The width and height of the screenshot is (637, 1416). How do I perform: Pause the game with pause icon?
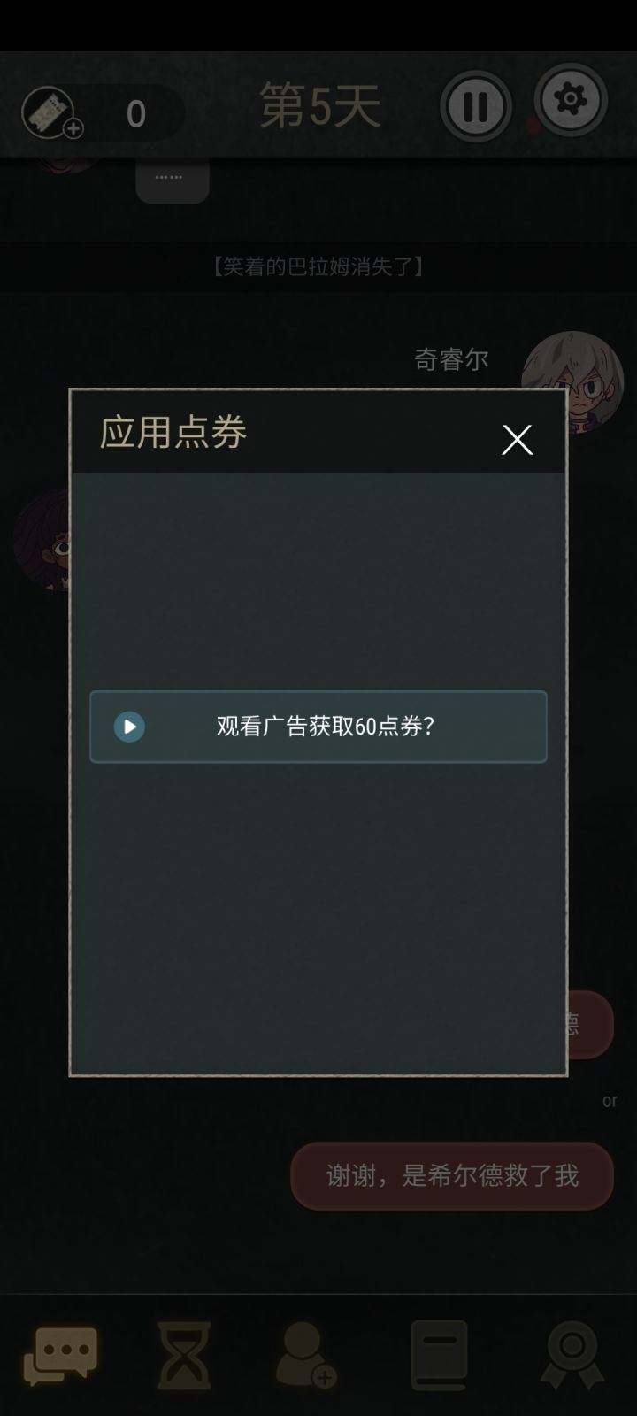point(476,106)
